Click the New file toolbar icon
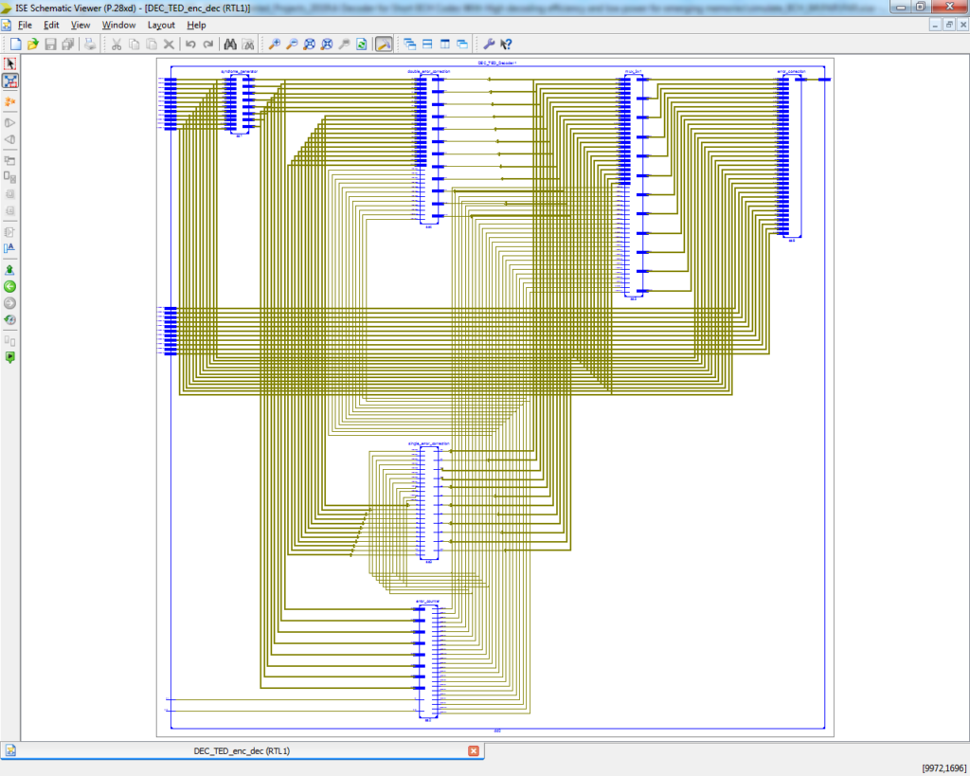 click(x=16, y=44)
